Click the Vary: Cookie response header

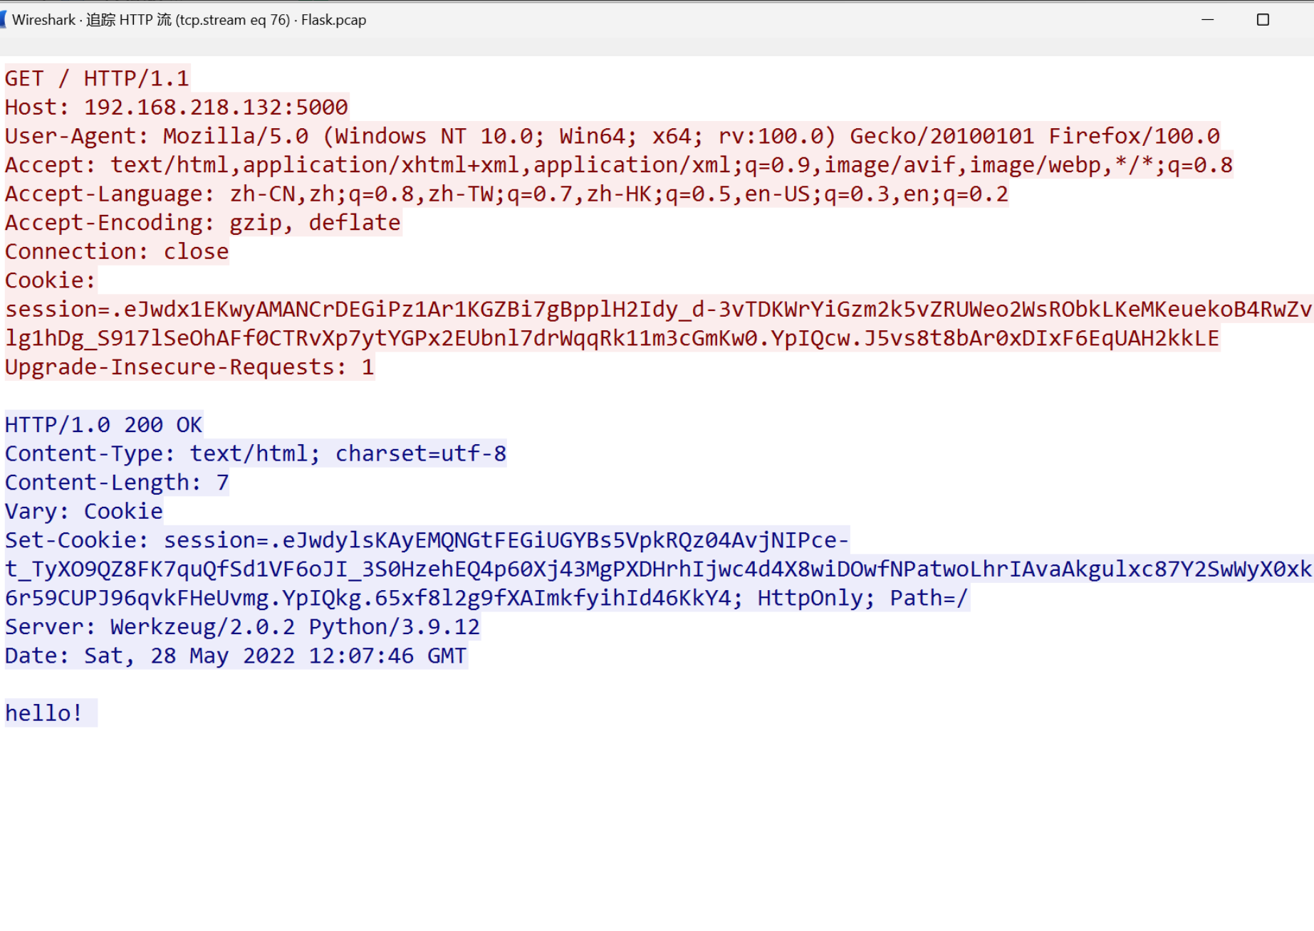(x=83, y=512)
